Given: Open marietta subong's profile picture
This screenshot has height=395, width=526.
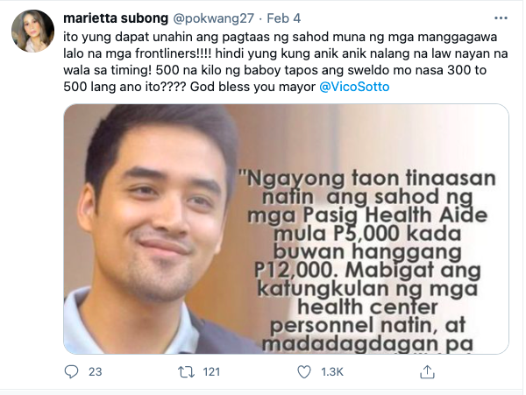Looking at the screenshot, I should (x=33, y=31).
